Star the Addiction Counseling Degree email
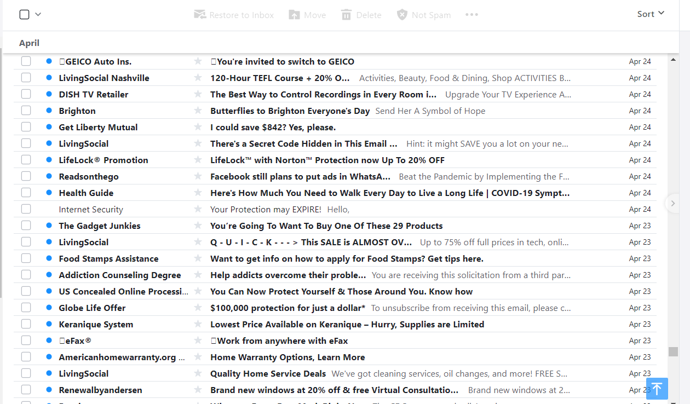The image size is (690, 404). click(x=198, y=275)
